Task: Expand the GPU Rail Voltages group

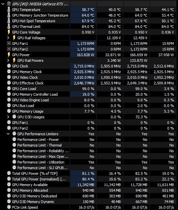Action: coord(8,38)
